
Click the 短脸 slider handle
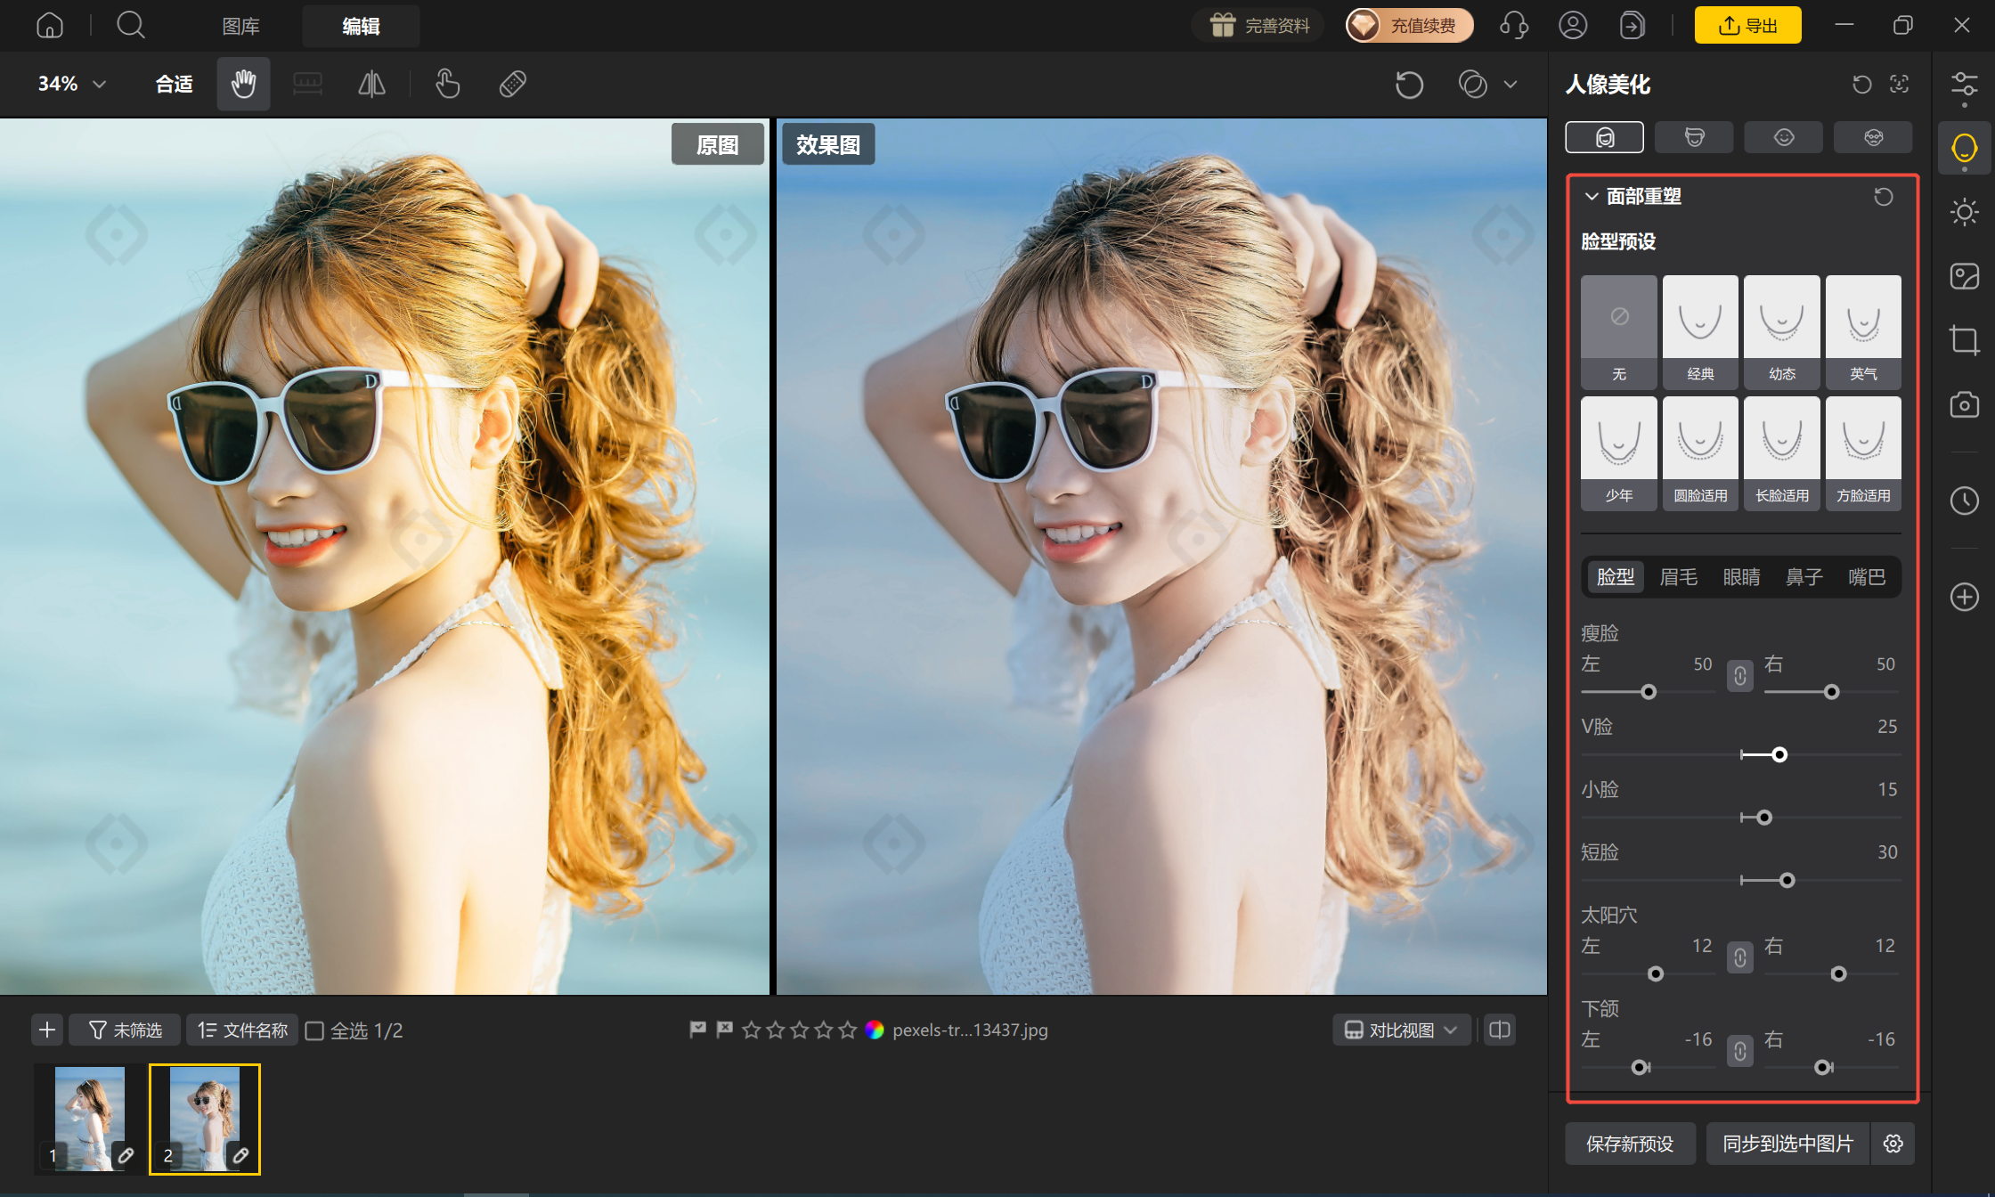pyautogui.click(x=1787, y=881)
